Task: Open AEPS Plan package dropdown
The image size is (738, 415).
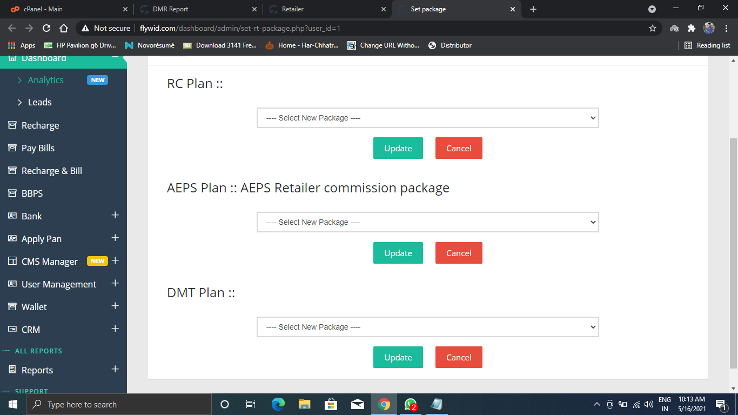Action: (x=427, y=222)
